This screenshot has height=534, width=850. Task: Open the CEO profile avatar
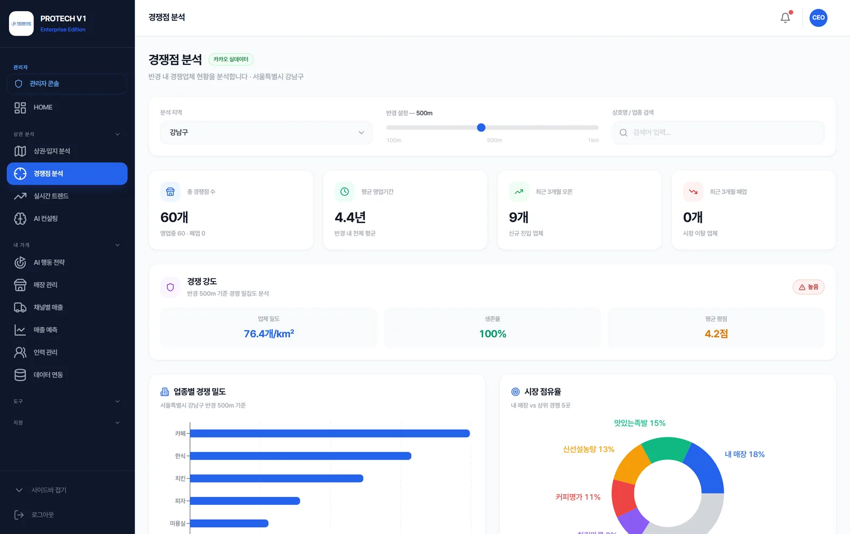(818, 18)
